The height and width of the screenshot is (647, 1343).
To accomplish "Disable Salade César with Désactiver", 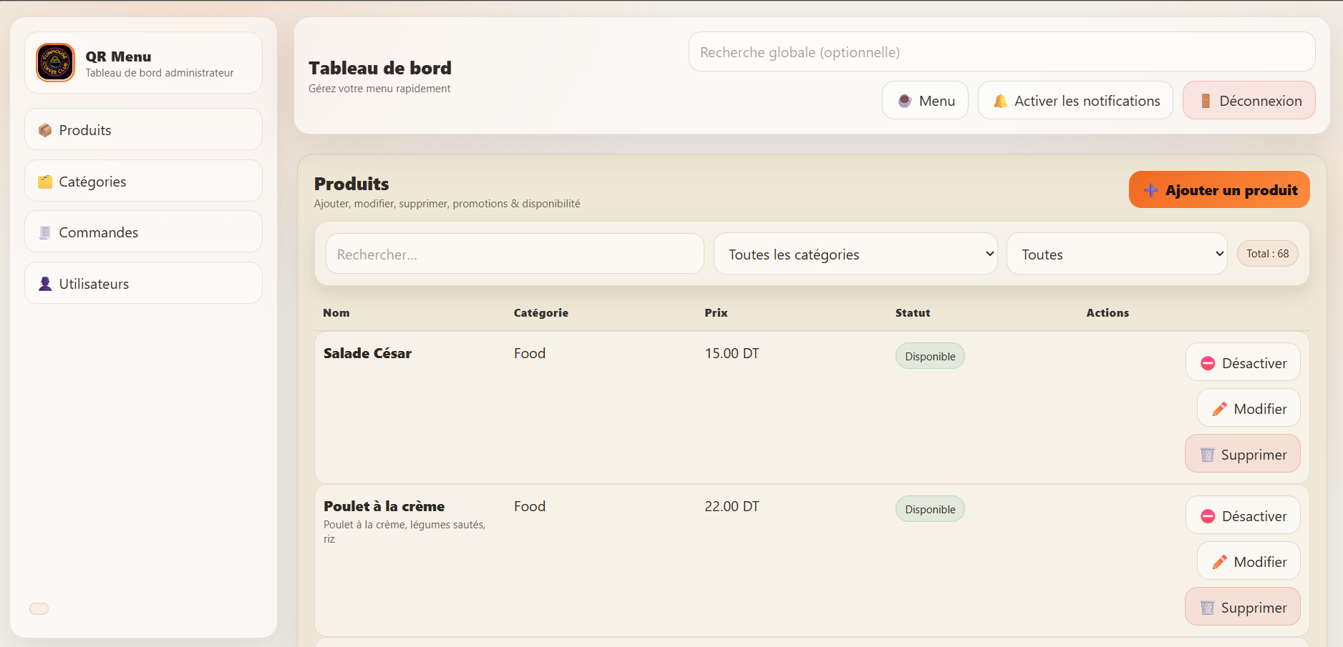I will click(x=1243, y=362).
